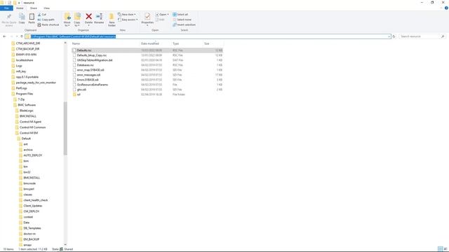Click Invert selection in the ribbon
This screenshot has height=252, width=449.
point(184,24)
